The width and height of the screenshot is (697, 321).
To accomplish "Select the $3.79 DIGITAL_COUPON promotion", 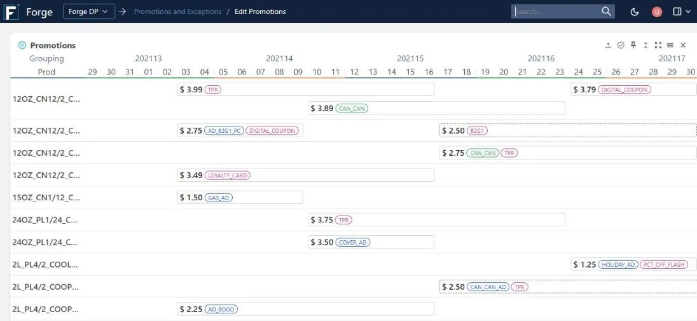I will [x=634, y=90].
